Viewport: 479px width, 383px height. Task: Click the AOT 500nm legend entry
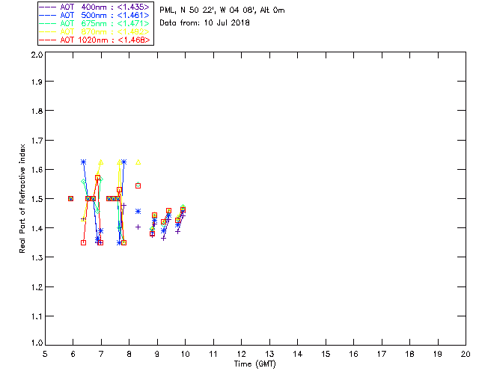pyautogui.click(x=94, y=15)
